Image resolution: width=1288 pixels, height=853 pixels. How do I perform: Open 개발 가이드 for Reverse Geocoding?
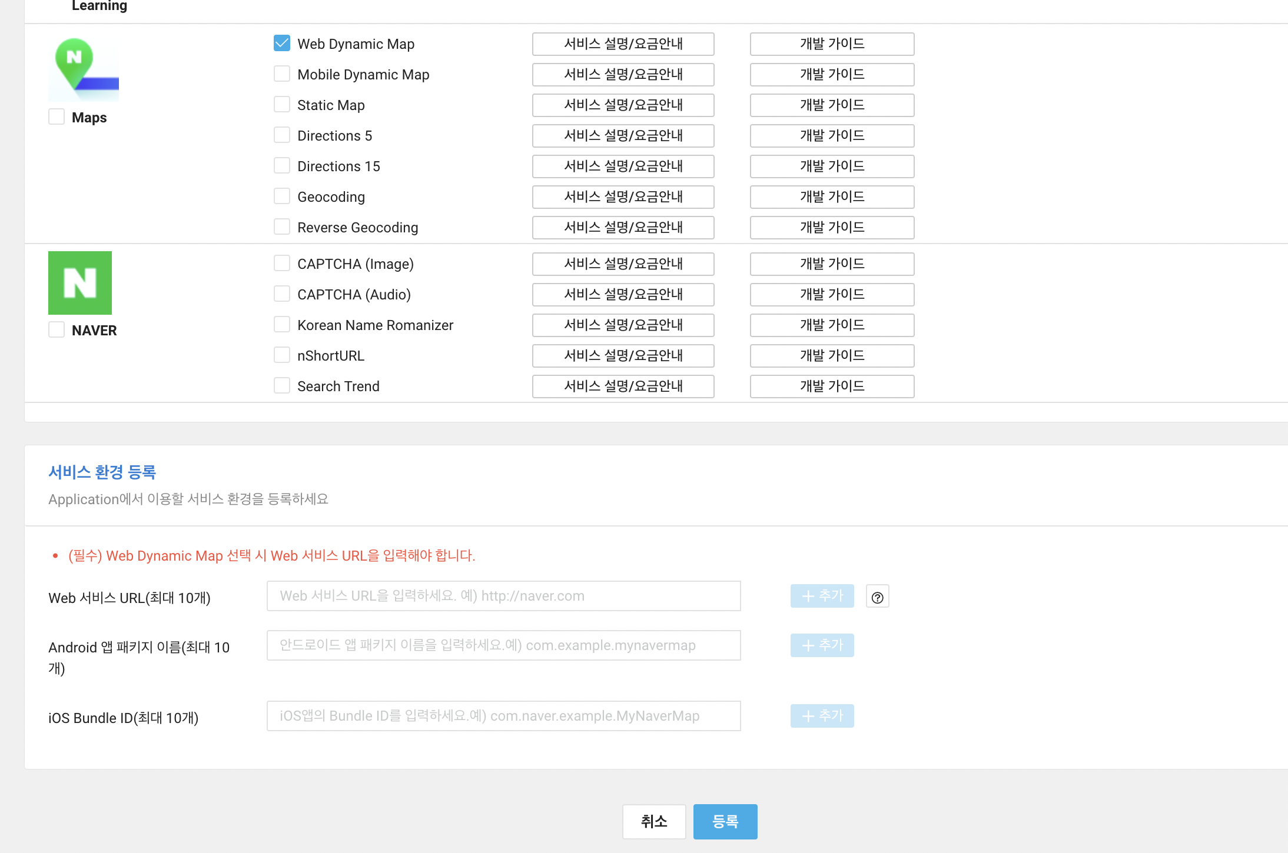[x=832, y=228]
